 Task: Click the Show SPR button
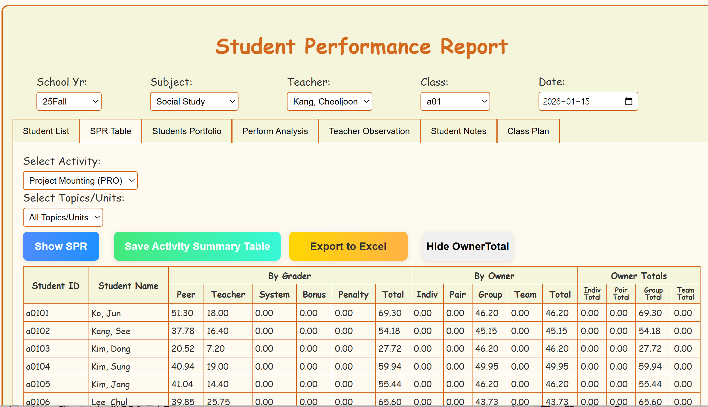61,246
